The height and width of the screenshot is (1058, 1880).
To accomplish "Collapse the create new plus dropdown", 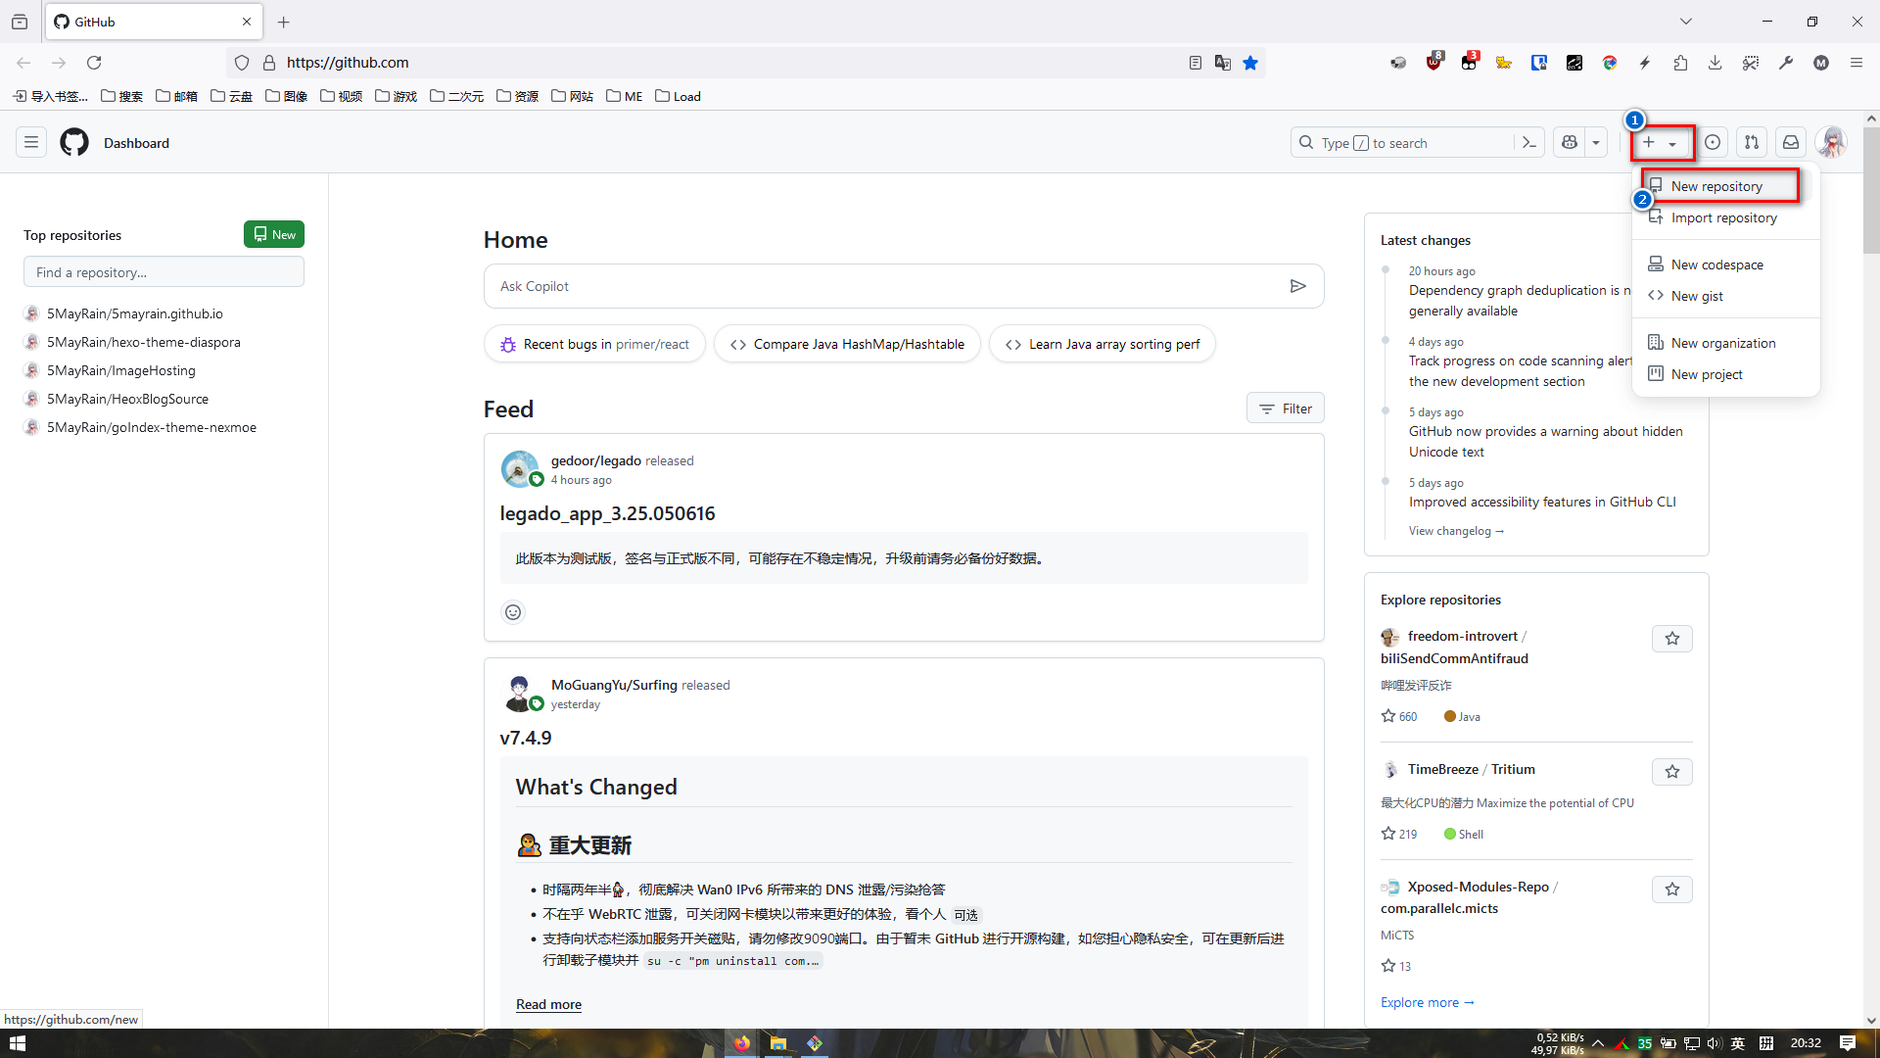I will point(1661,143).
